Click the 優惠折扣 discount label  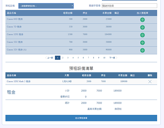[65, 97]
